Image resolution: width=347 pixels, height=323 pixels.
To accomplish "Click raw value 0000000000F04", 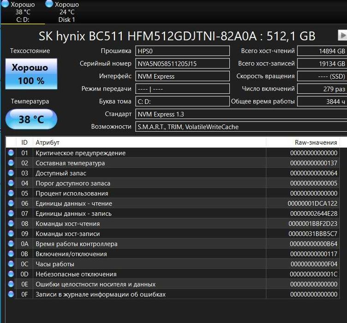I will (x=314, y=264).
